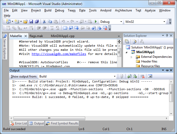
Task: Open the visualgdb.com/makefiles link
Action: [59, 54]
